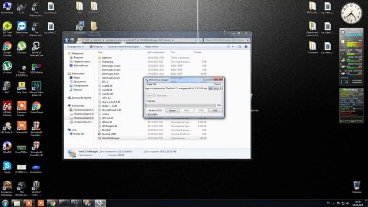
Task: Sort by the Размер column header
Action: pyautogui.click(x=198, y=52)
